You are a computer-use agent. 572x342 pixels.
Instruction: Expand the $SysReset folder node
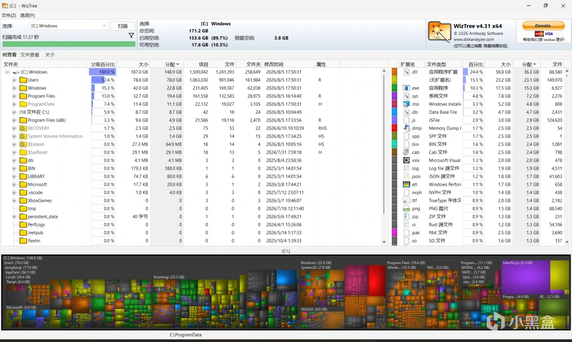(14, 152)
